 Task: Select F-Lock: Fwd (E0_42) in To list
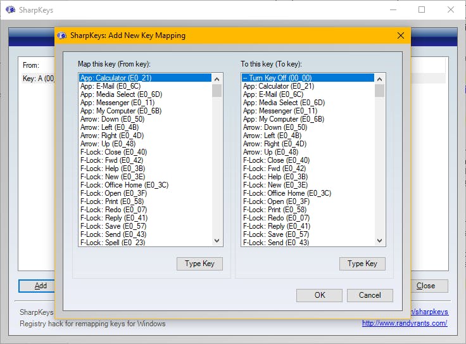tap(308, 169)
